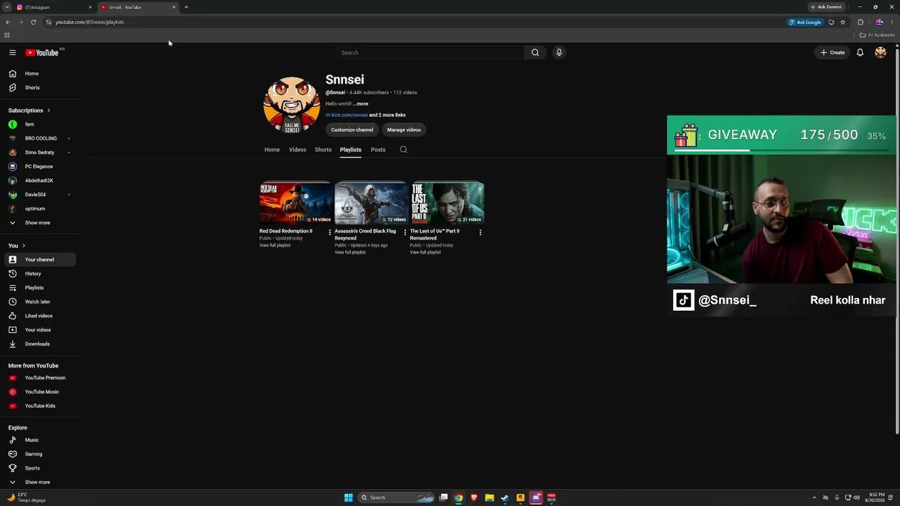Open Brave browser from the taskbar

tap(474, 498)
